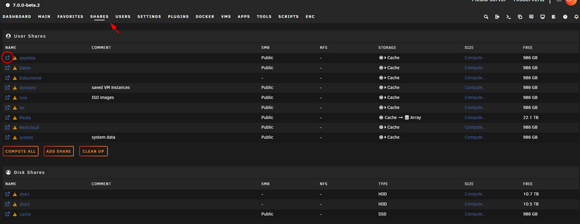Open the system info monitor icon

(543, 17)
